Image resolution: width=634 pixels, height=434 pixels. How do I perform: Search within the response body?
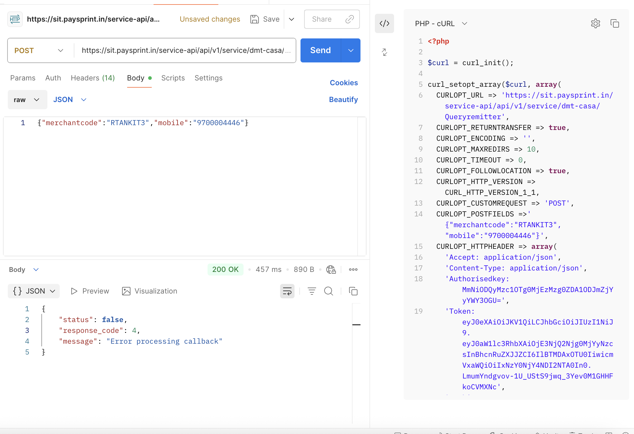coord(328,291)
